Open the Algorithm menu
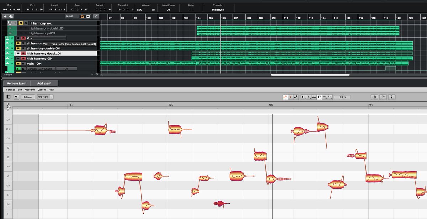 click(30, 90)
